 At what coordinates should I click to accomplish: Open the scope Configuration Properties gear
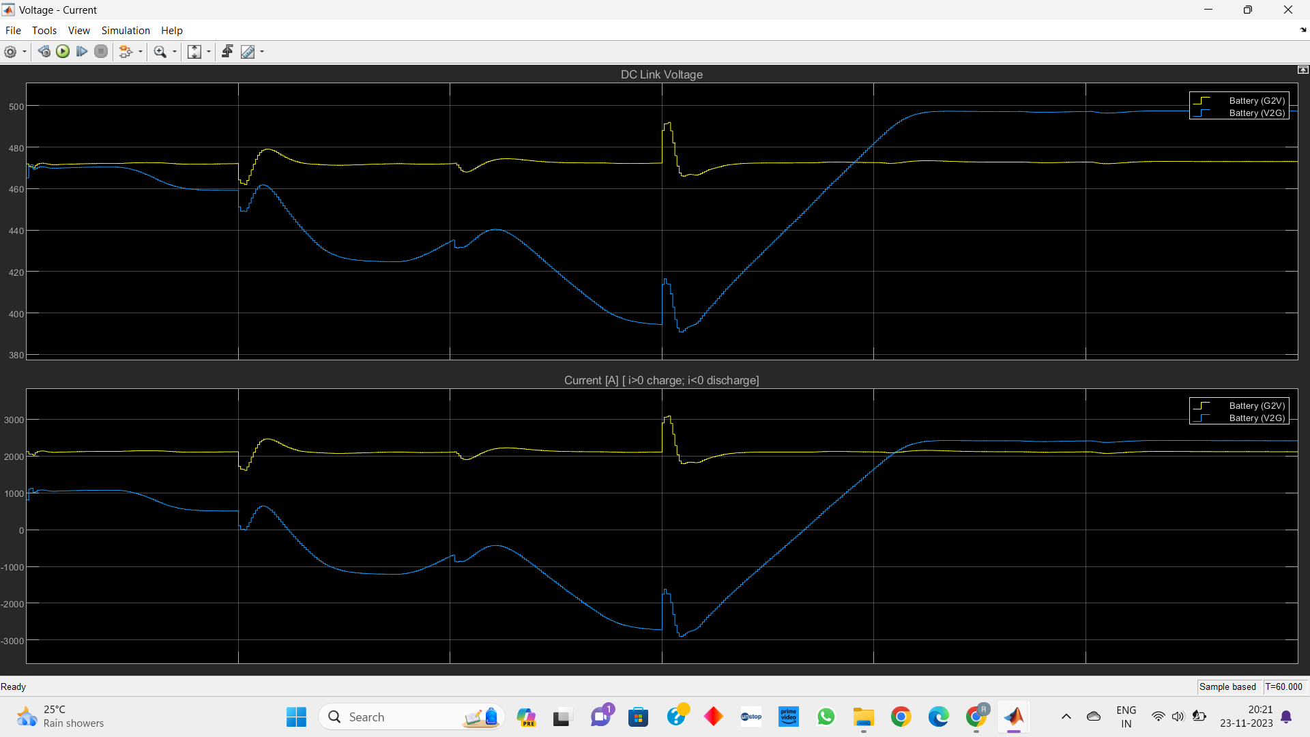pyautogui.click(x=10, y=52)
